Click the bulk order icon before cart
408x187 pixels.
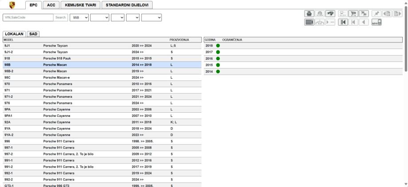click(x=343, y=13)
